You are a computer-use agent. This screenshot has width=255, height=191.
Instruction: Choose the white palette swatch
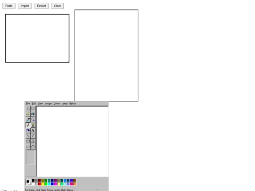pos(33,184)
